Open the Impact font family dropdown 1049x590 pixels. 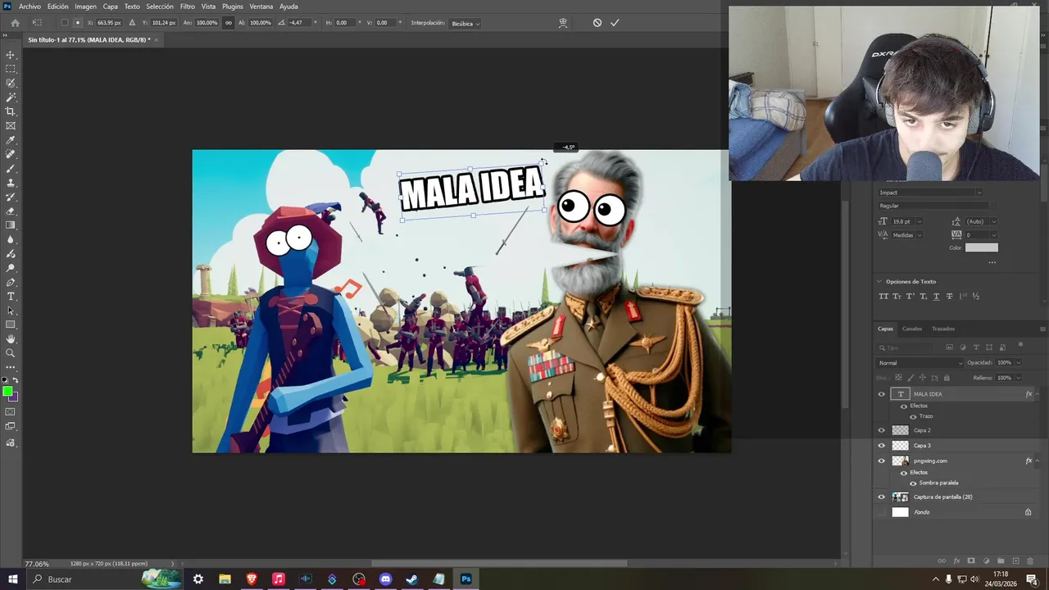(930, 193)
